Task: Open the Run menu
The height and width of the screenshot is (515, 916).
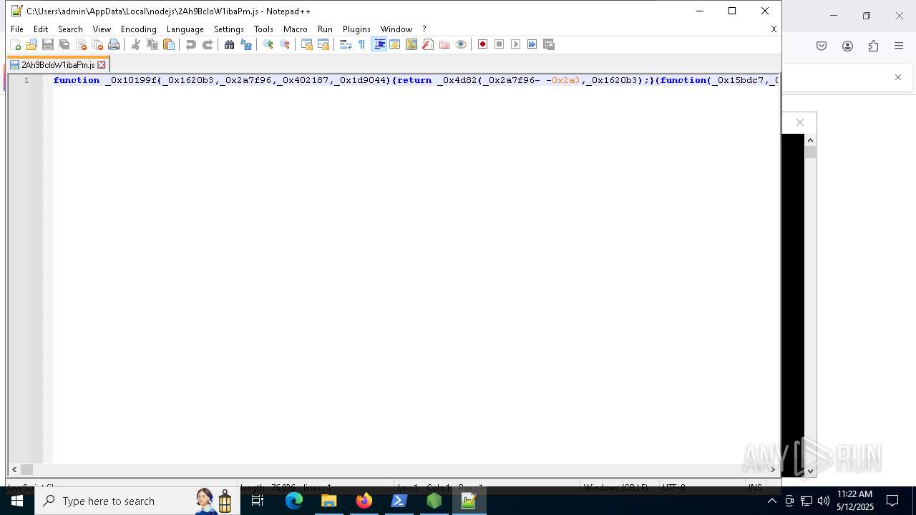Action: click(x=325, y=29)
